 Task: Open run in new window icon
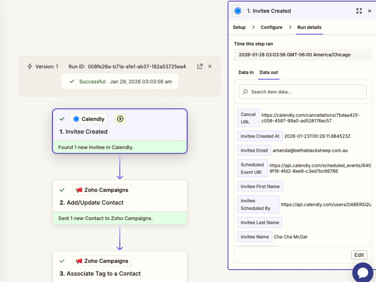tap(200, 67)
